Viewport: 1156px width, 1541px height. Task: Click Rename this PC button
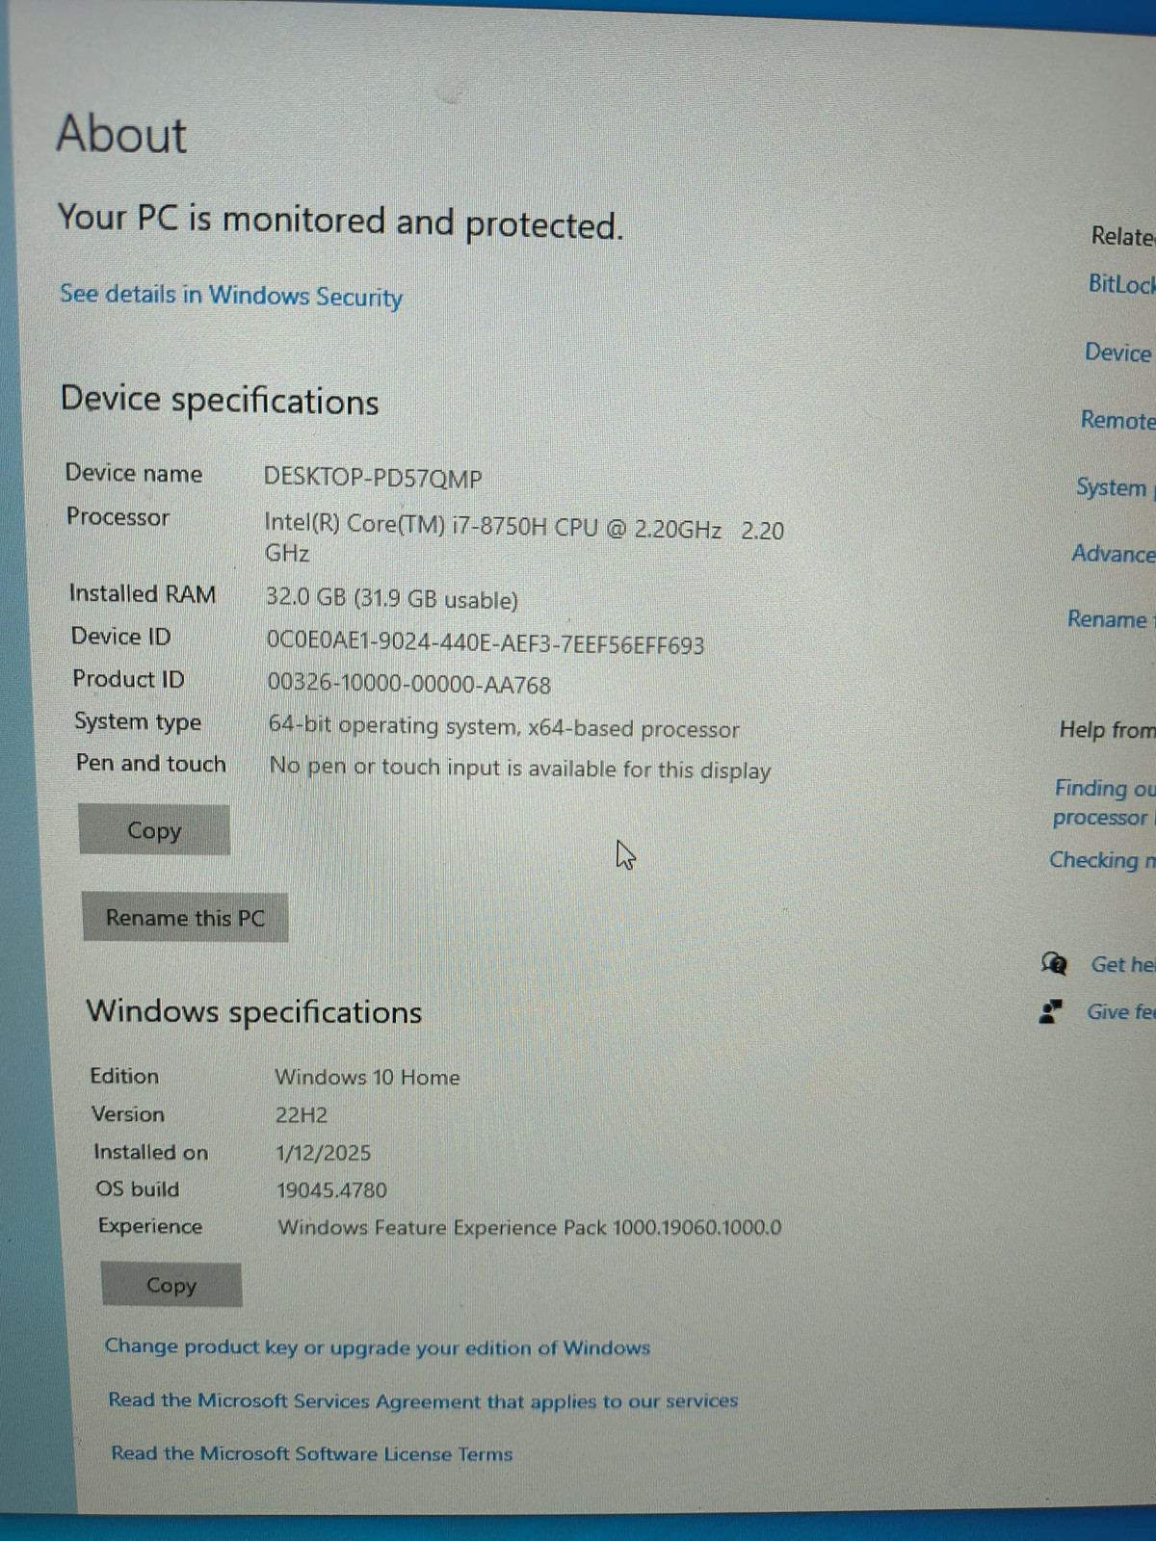coord(185,918)
